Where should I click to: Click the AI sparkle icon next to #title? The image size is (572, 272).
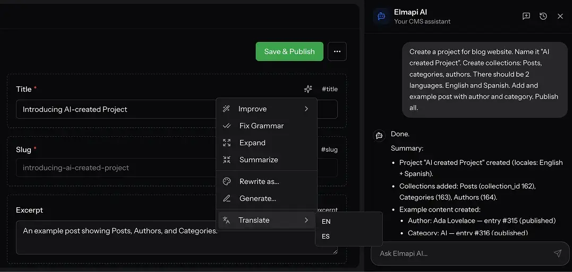tap(308, 89)
